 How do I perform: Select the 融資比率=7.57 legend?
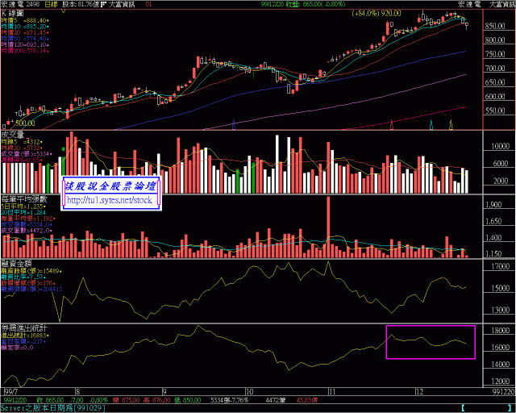23,277
